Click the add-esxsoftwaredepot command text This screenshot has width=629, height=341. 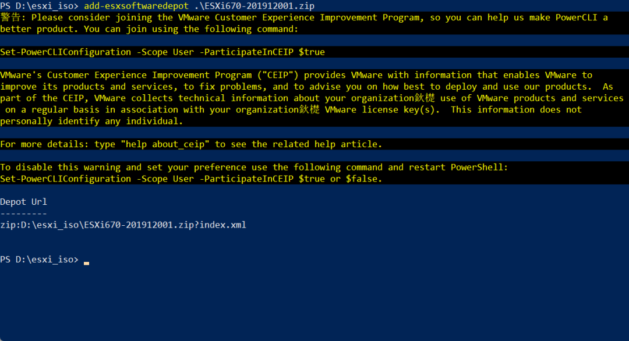click(x=136, y=6)
